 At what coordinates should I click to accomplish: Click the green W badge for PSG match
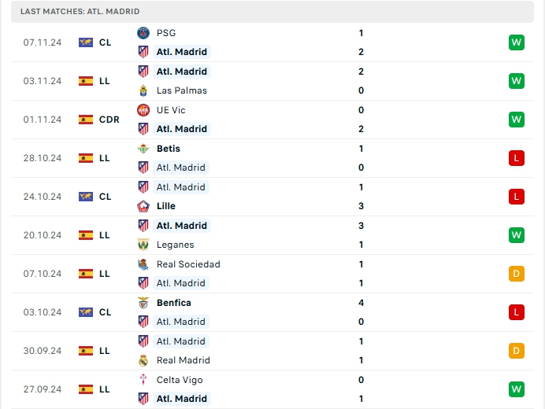point(517,42)
